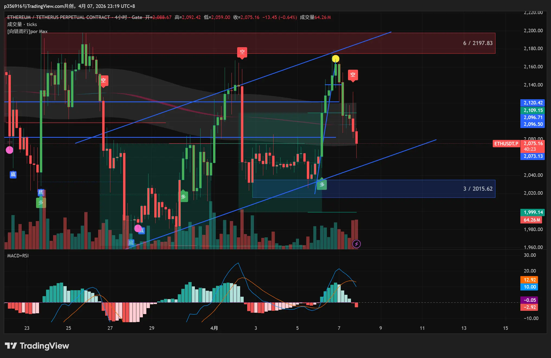The height and width of the screenshot is (358, 551).
Task: Click the yellow circle marker at the price peak
Action: tap(336, 59)
